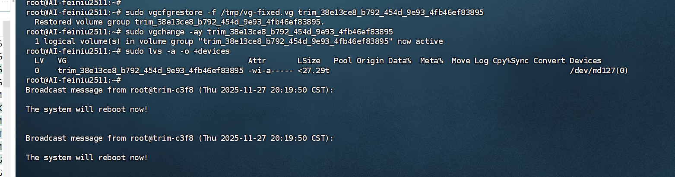Click the "now active" output line

click(238, 41)
